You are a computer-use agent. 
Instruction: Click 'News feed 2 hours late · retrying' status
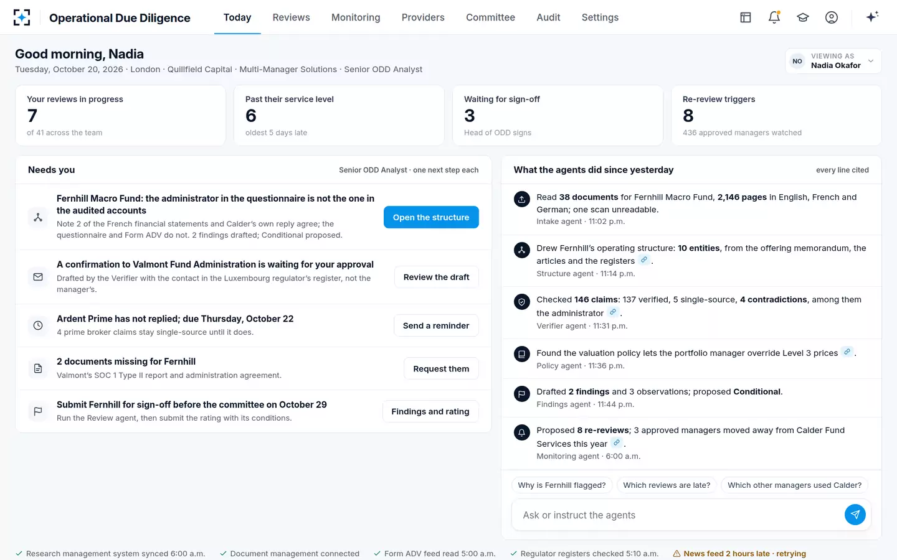[739, 553]
